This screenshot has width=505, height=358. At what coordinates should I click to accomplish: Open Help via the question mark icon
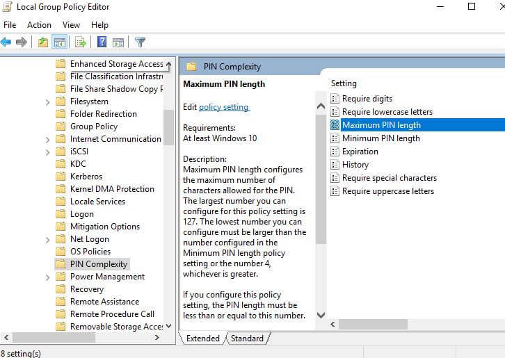coord(102,42)
